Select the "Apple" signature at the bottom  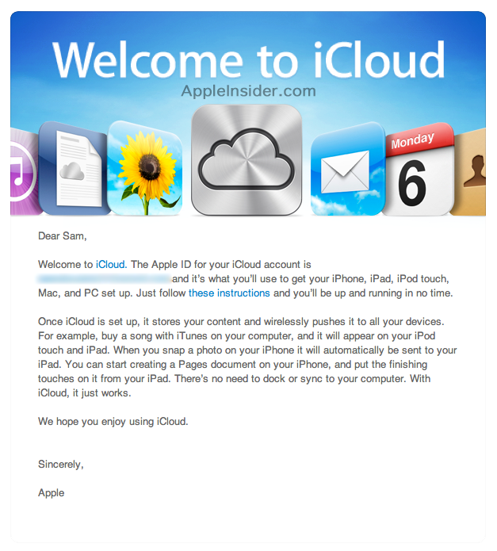52,492
